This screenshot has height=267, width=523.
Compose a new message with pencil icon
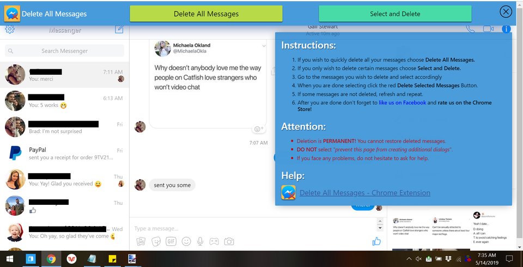click(119, 29)
